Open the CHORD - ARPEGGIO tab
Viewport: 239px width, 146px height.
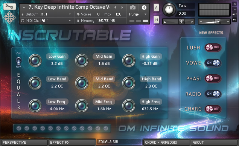coord(166,143)
